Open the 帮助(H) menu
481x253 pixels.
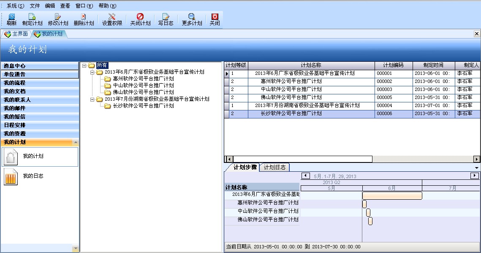click(x=107, y=6)
